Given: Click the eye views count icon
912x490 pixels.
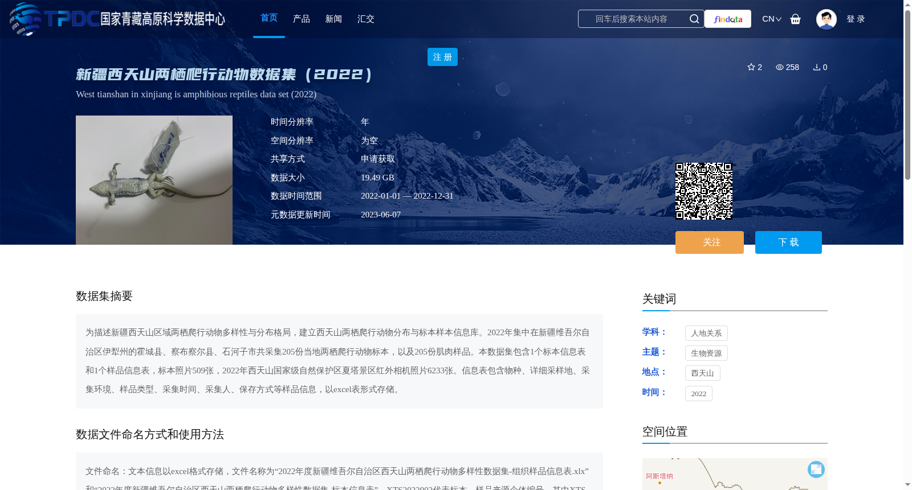Looking at the screenshot, I should point(780,67).
